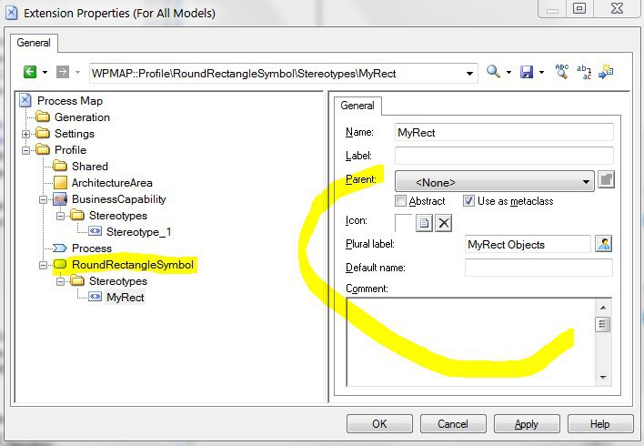
Task: Collapse Stereotypes under BusinessCapability
Action: pos(60,217)
